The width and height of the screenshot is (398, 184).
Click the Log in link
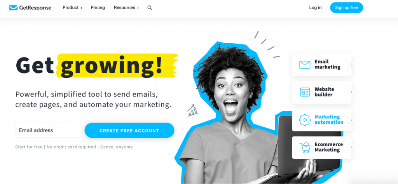click(x=315, y=8)
